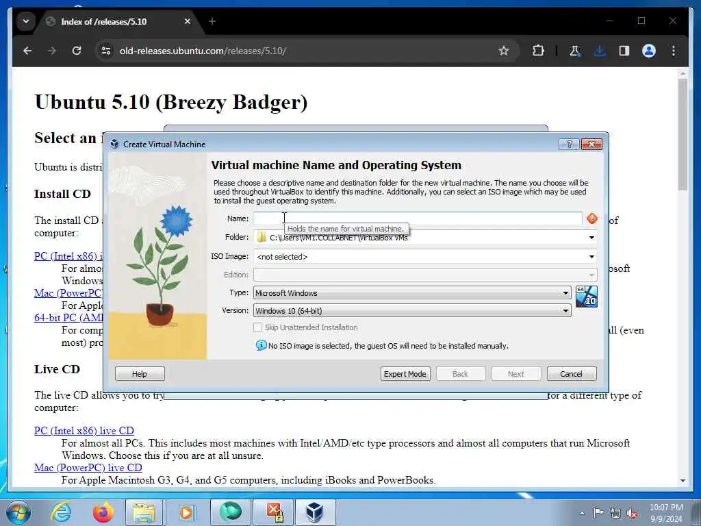View site information icon in address bar
Image resolution: width=701 pixels, height=526 pixels.
(106, 51)
